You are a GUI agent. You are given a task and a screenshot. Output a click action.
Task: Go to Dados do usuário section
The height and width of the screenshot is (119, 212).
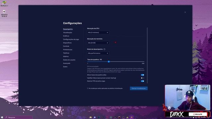tap(69, 60)
